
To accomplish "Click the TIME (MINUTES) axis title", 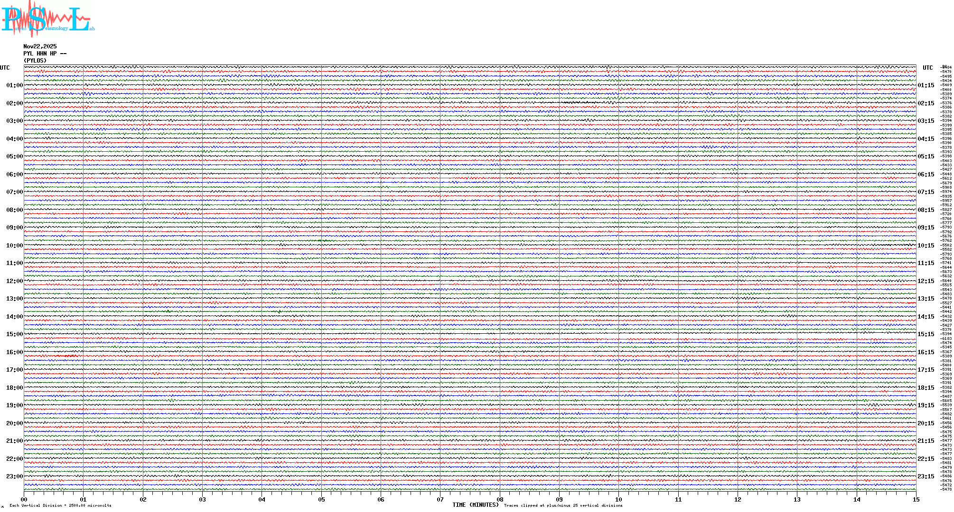I will tap(476, 505).
